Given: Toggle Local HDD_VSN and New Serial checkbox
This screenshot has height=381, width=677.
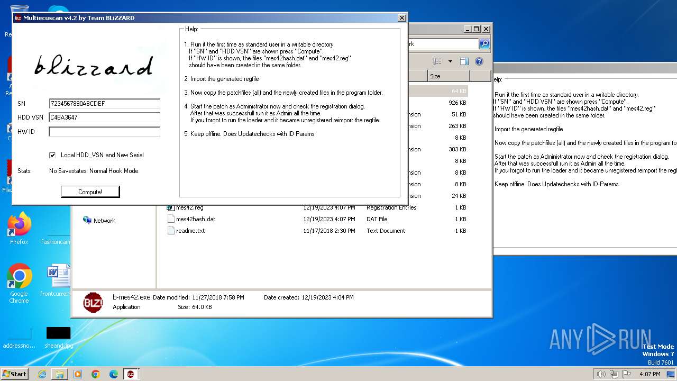Looking at the screenshot, I should [52, 155].
